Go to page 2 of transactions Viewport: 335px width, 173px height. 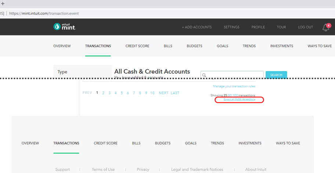103,93
